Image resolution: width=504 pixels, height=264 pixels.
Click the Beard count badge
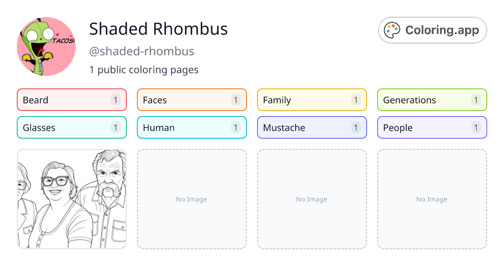115,100
